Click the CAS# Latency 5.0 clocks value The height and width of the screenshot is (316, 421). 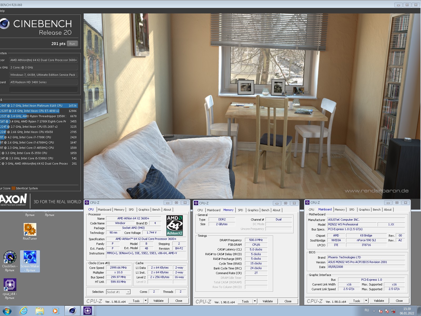256,249
